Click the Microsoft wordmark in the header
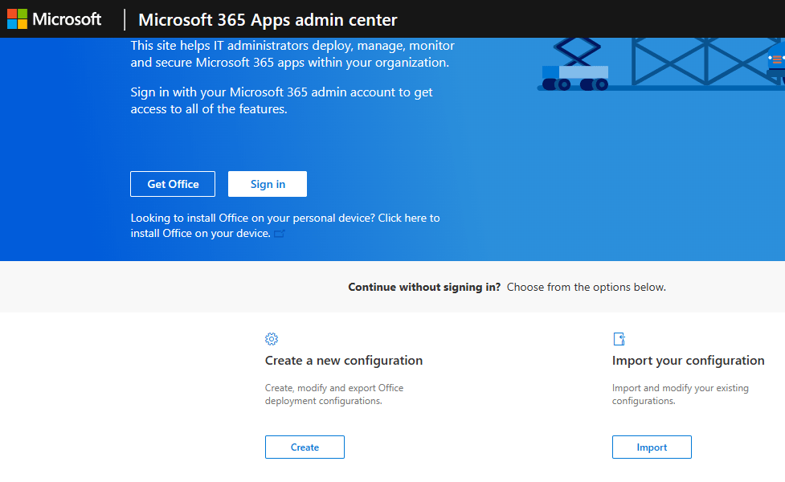Image resolution: width=785 pixels, height=482 pixels. (x=67, y=19)
